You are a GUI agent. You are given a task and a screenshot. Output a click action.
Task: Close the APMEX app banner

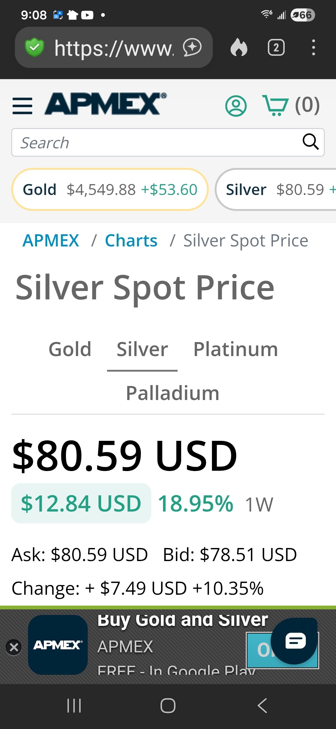pos(14,647)
